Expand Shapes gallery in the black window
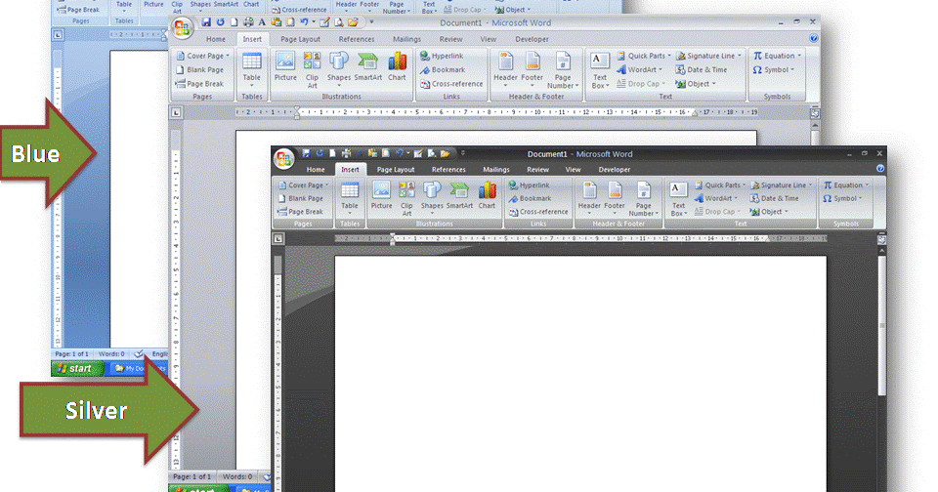Image resolution: width=938 pixels, height=492 pixels. point(432,199)
